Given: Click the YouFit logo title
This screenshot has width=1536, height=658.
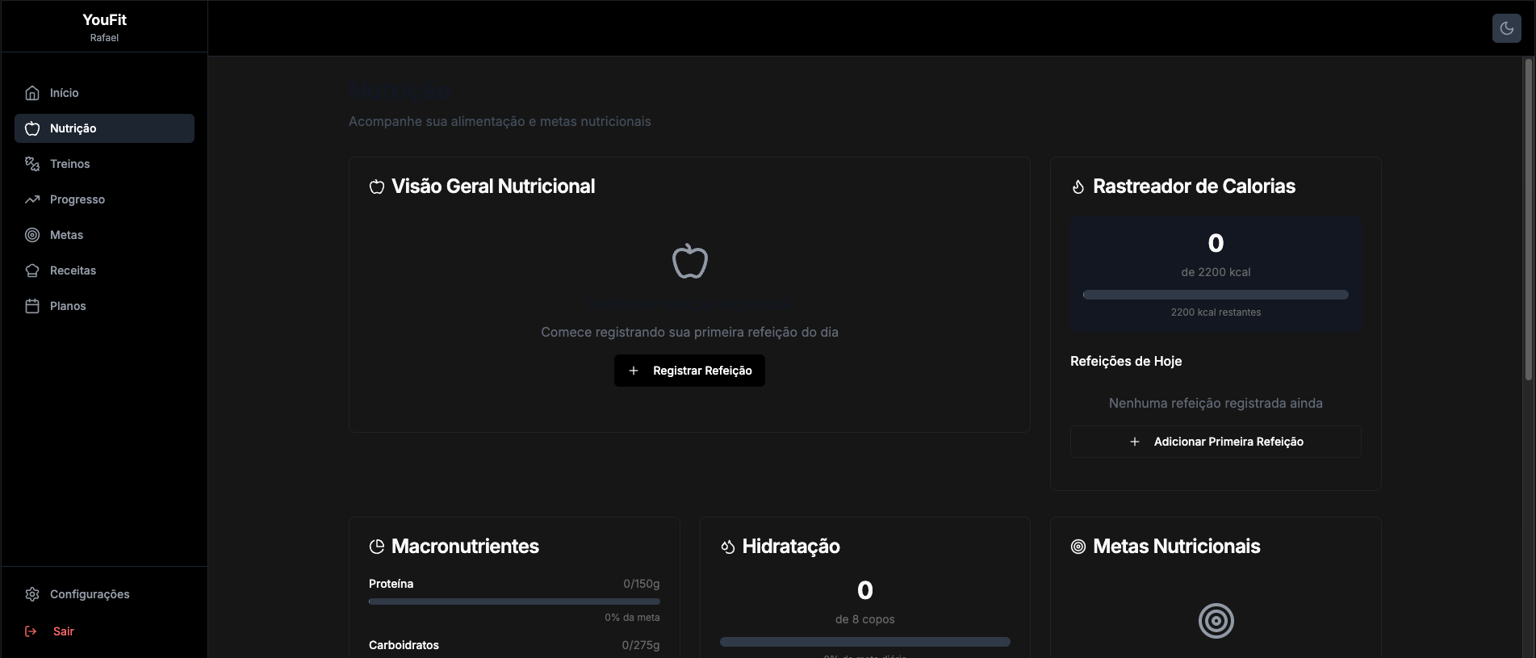Looking at the screenshot, I should [104, 19].
